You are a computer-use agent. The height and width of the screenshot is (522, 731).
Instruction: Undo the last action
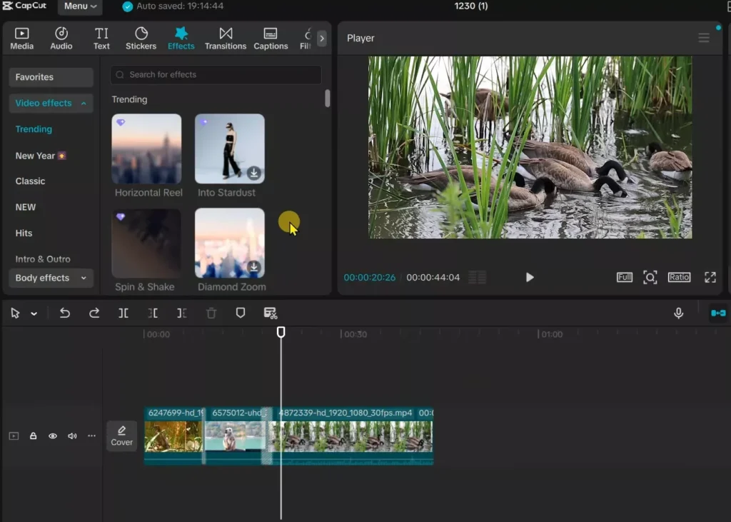coord(64,313)
